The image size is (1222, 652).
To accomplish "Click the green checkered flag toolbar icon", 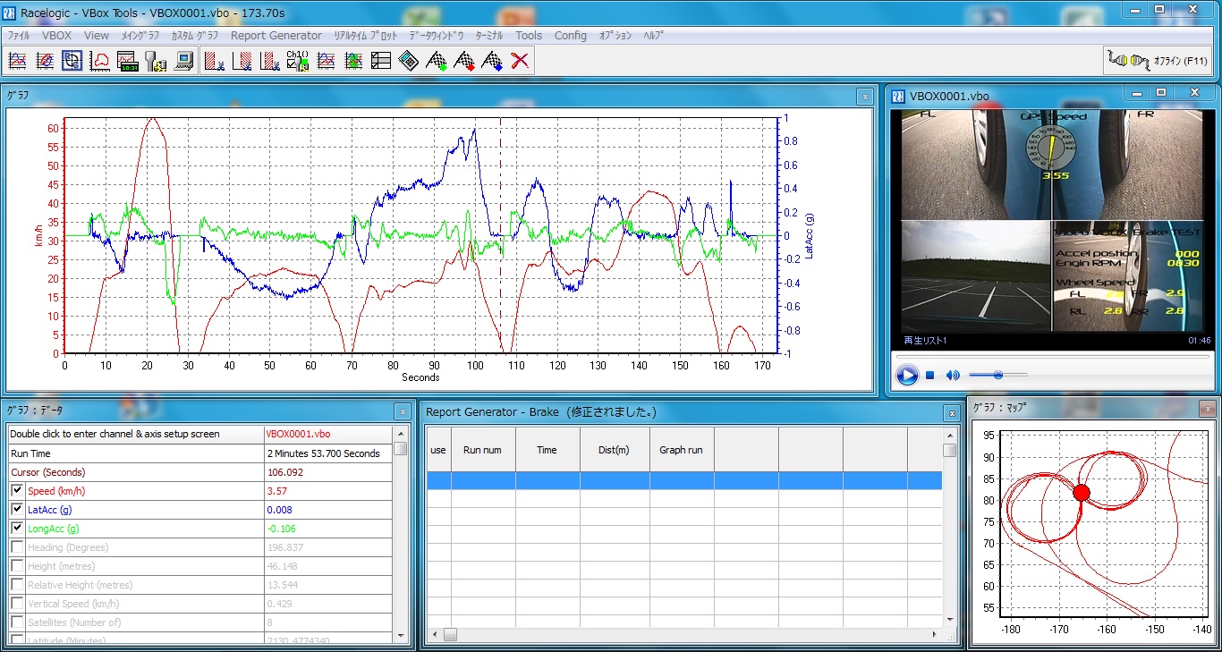I will pyautogui.click(x=437, y=61).
